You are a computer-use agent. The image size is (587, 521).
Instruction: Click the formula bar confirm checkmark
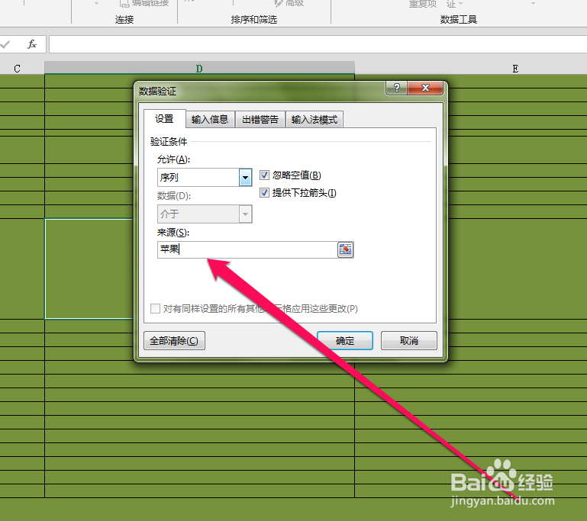coord(5,44)
